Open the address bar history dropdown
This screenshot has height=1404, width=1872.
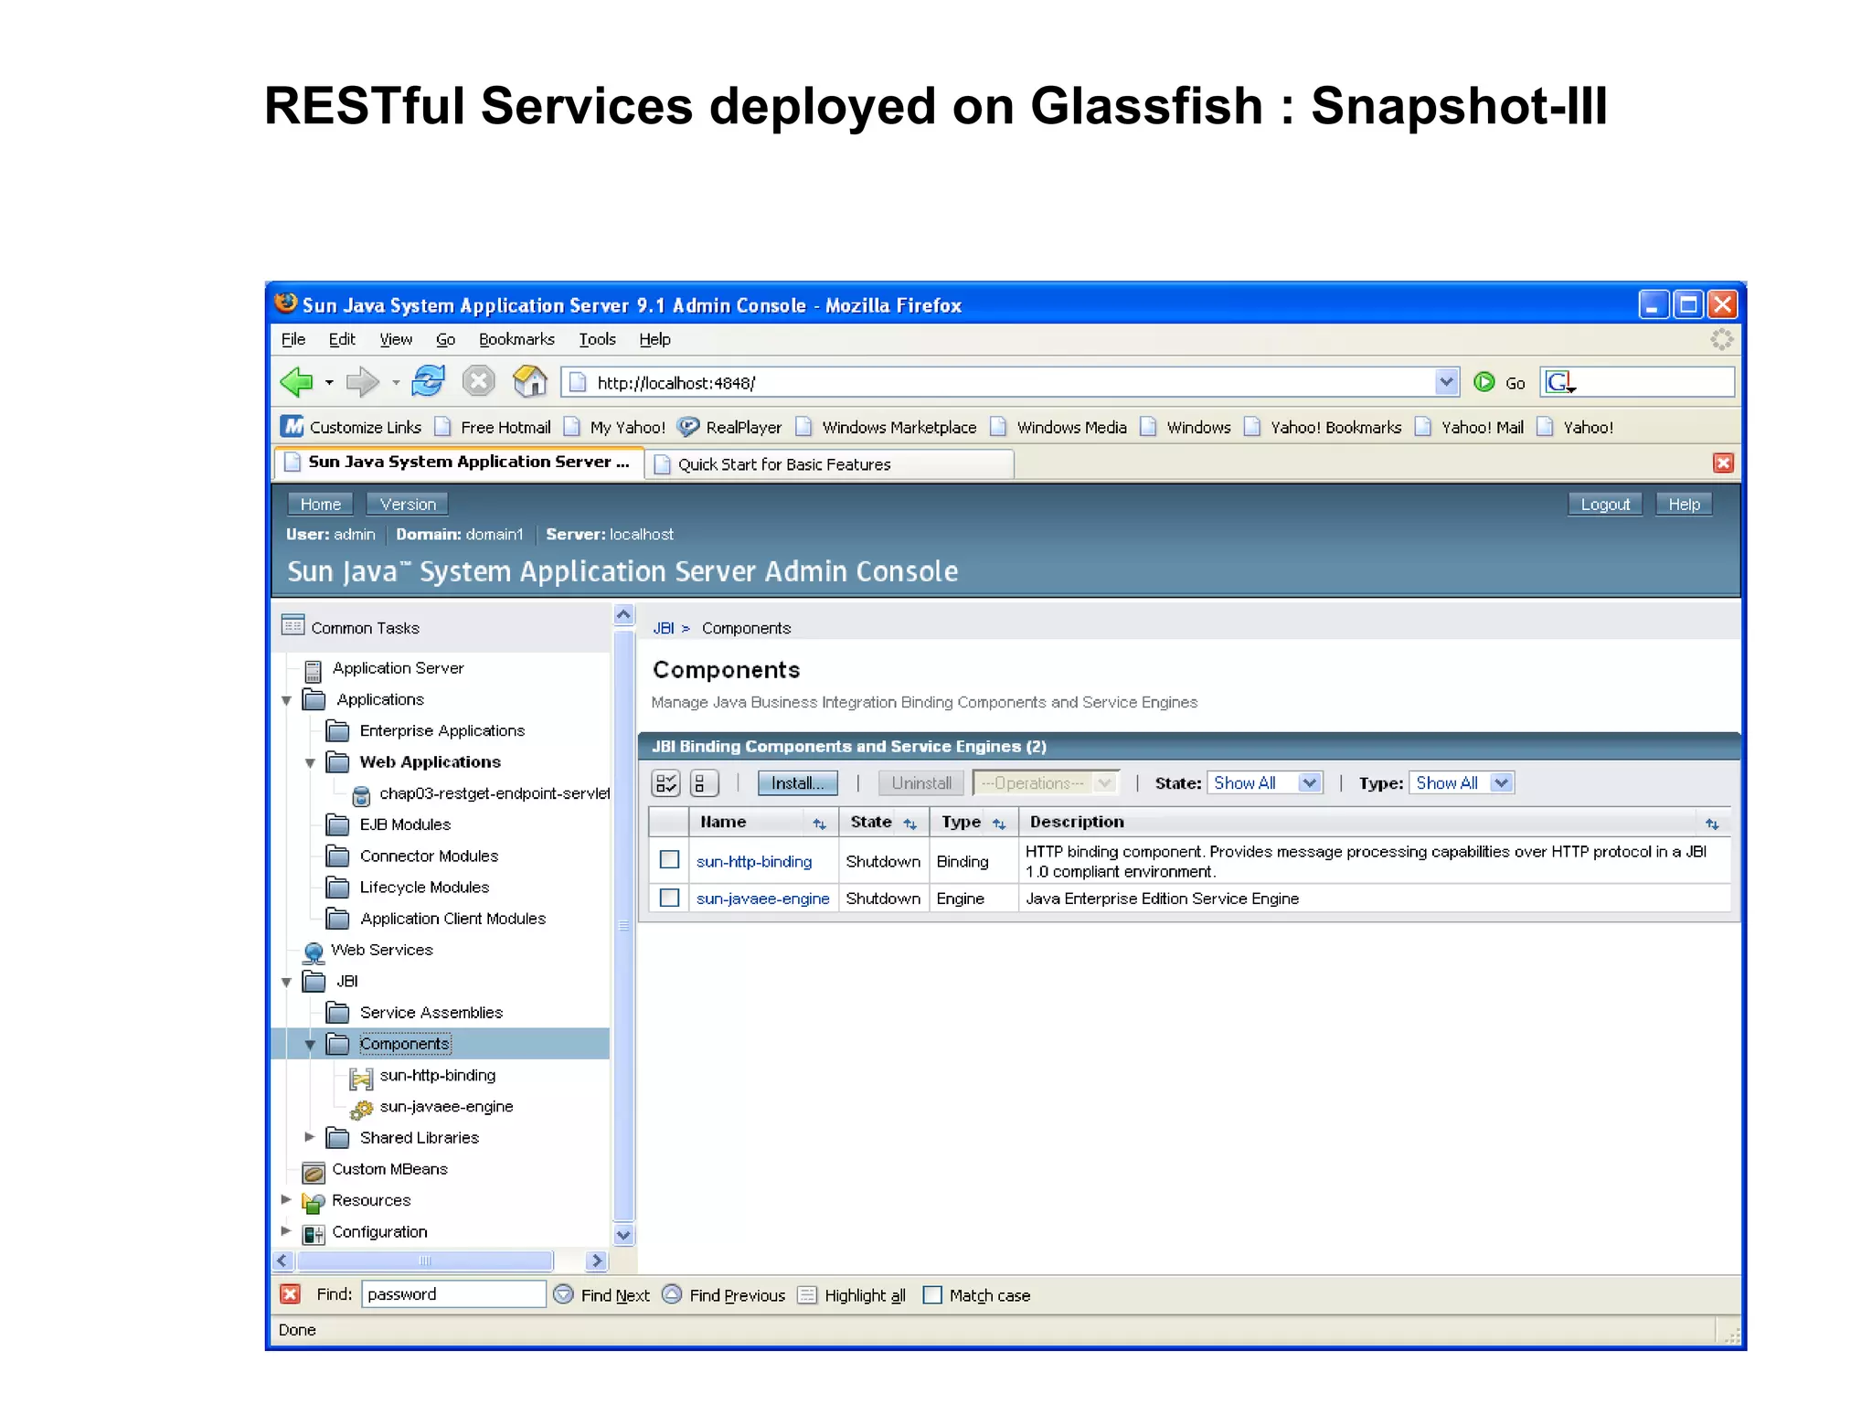(x=1446, y=382)
